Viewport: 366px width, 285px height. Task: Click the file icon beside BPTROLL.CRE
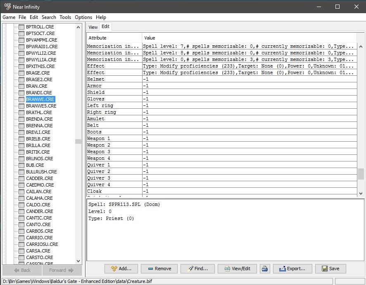click(21, 27)
